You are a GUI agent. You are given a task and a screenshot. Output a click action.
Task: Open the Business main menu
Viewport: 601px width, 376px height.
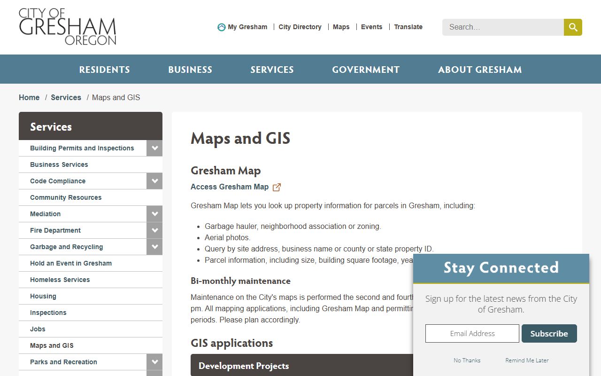190,70
